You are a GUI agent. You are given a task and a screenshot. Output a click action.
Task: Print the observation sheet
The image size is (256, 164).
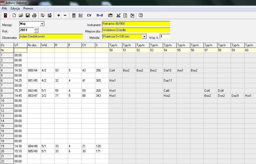[x=34, y=15]
